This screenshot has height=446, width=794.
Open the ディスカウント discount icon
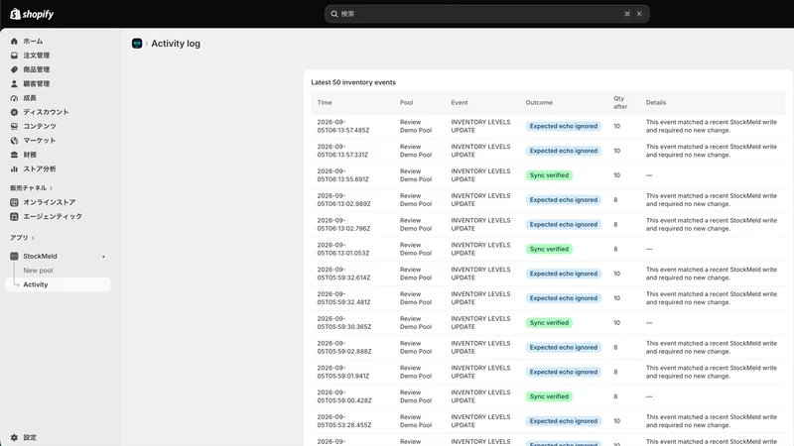click(14, 112)
